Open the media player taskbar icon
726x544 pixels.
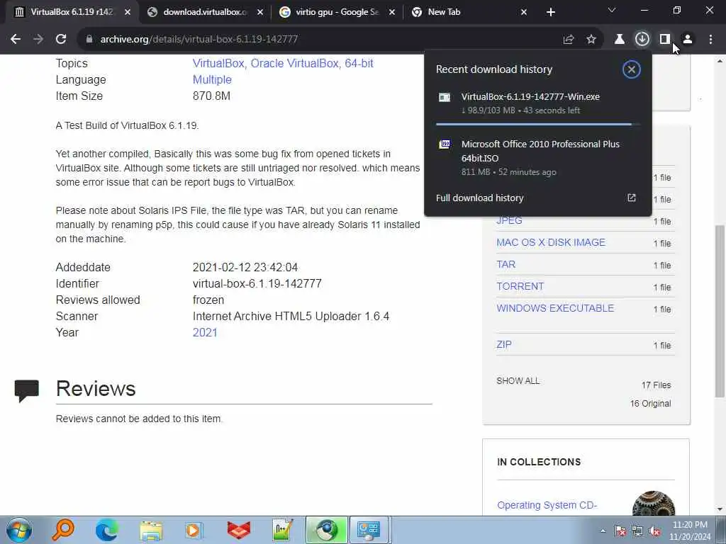(x=194, y=530)
